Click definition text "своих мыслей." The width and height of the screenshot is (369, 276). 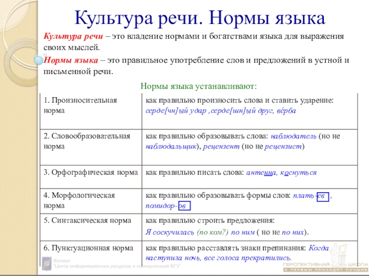pyautogui.click(x=71, y=48)
